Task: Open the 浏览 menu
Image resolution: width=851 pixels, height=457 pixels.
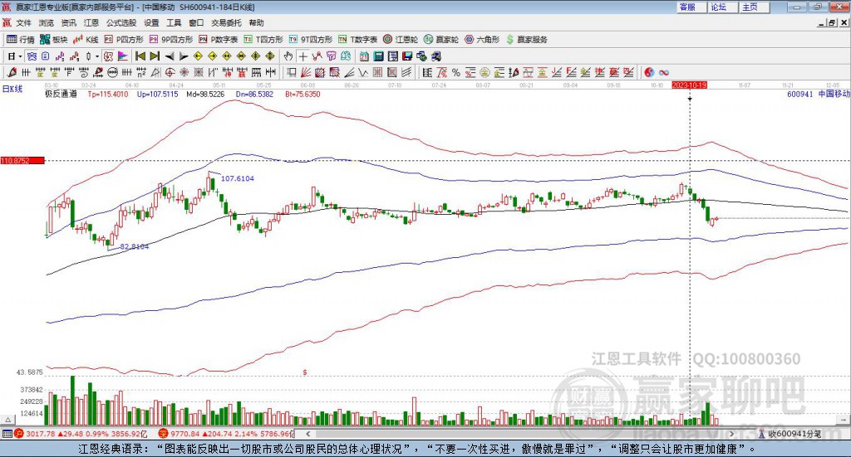Action: [x=47, y=22]
